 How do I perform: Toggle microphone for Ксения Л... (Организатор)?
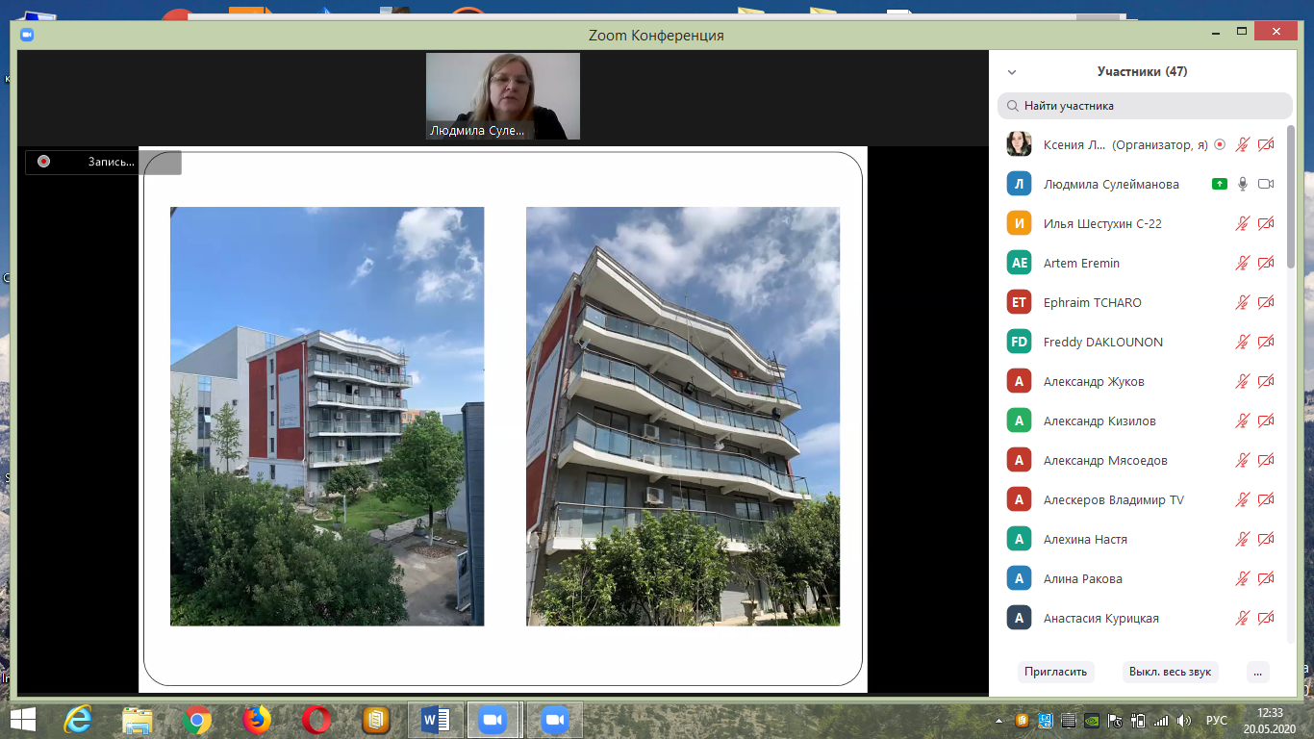tap(1243, 144)
